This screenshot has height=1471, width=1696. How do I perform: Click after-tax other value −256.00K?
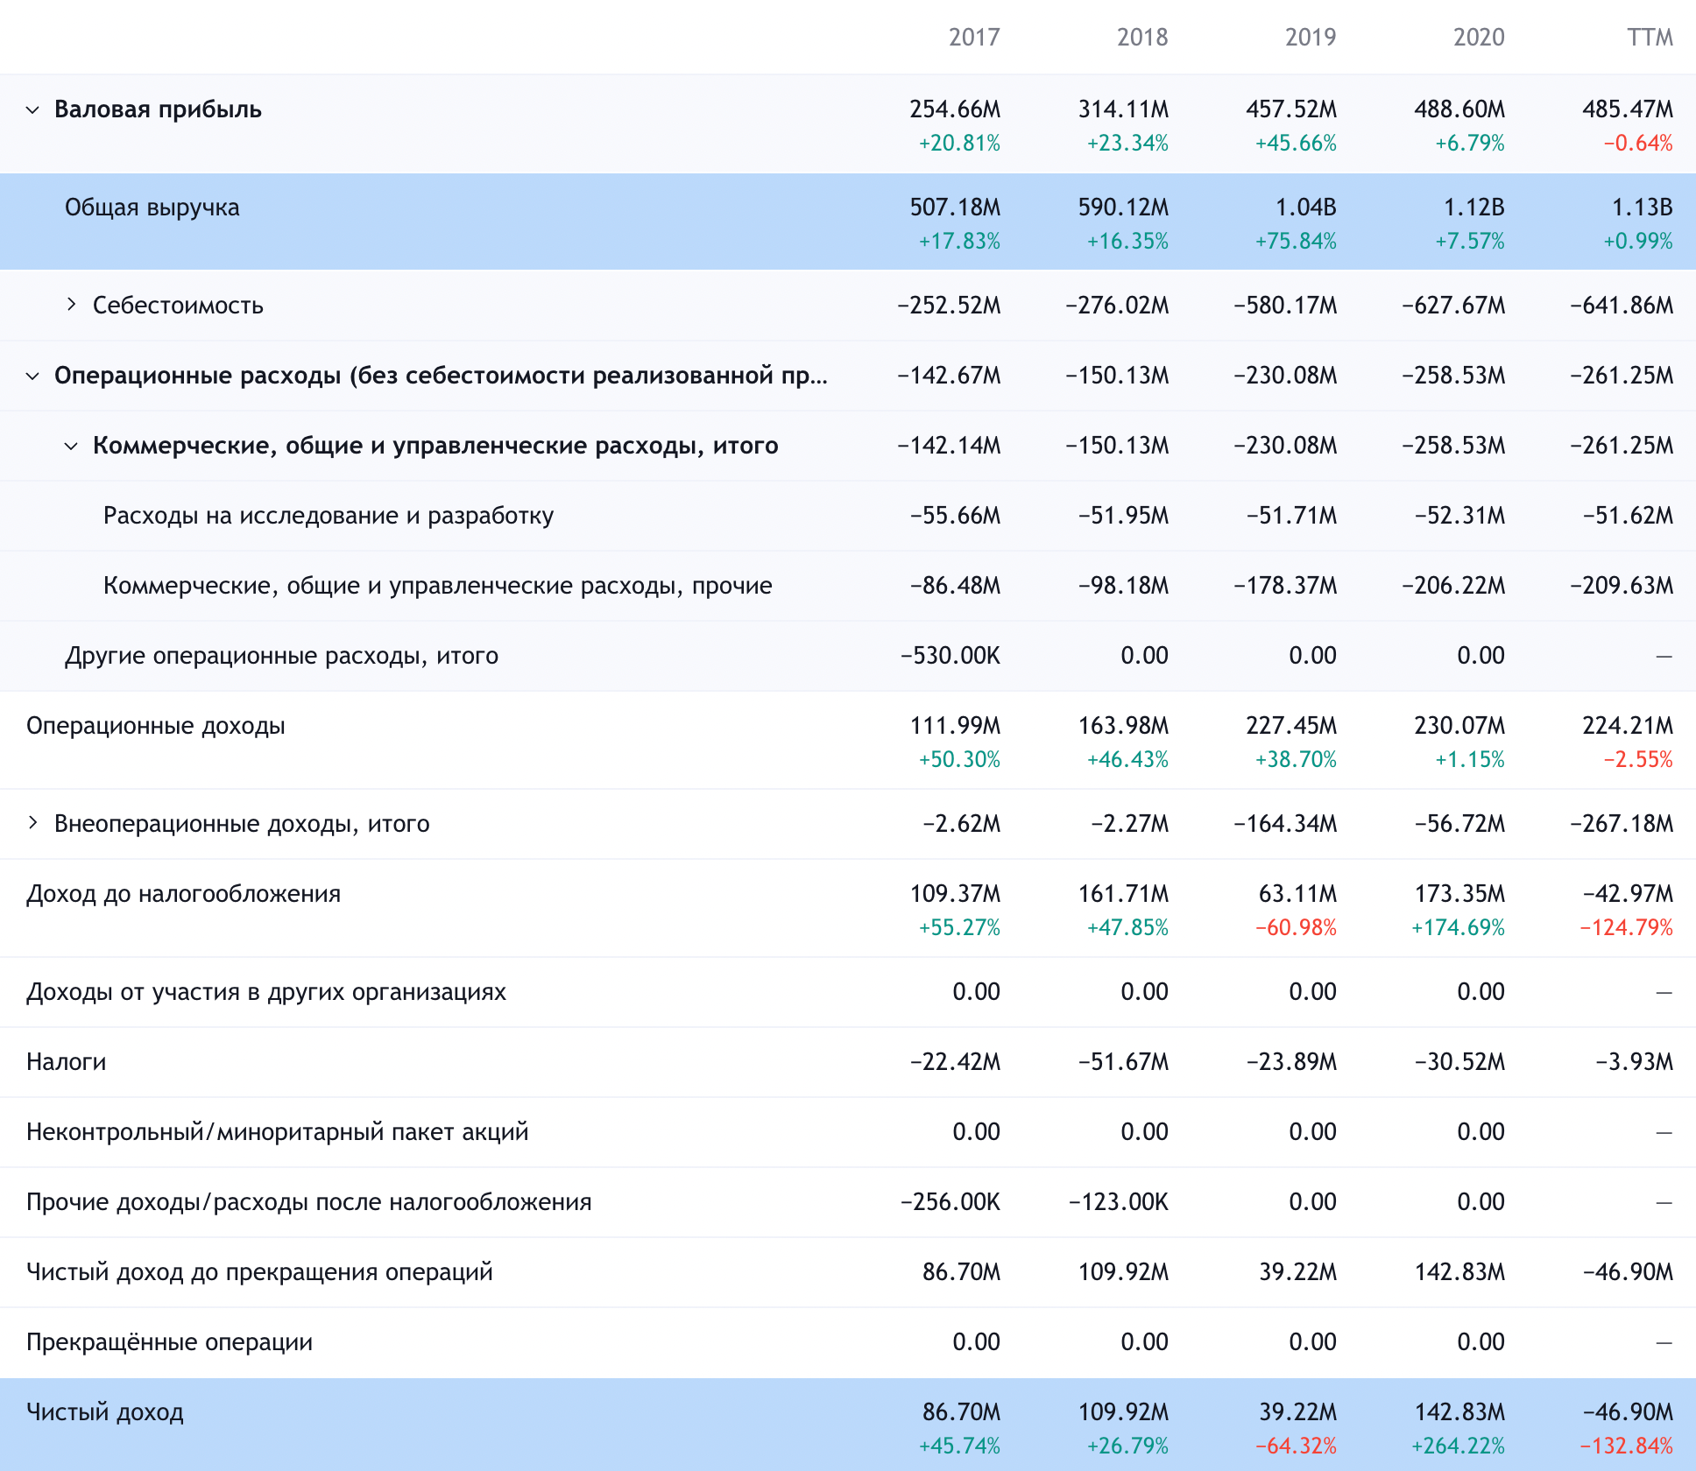950,1202
